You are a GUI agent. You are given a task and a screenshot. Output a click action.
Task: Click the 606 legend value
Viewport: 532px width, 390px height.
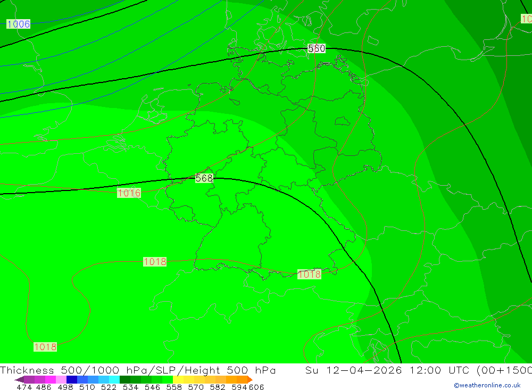coord(256,387)
